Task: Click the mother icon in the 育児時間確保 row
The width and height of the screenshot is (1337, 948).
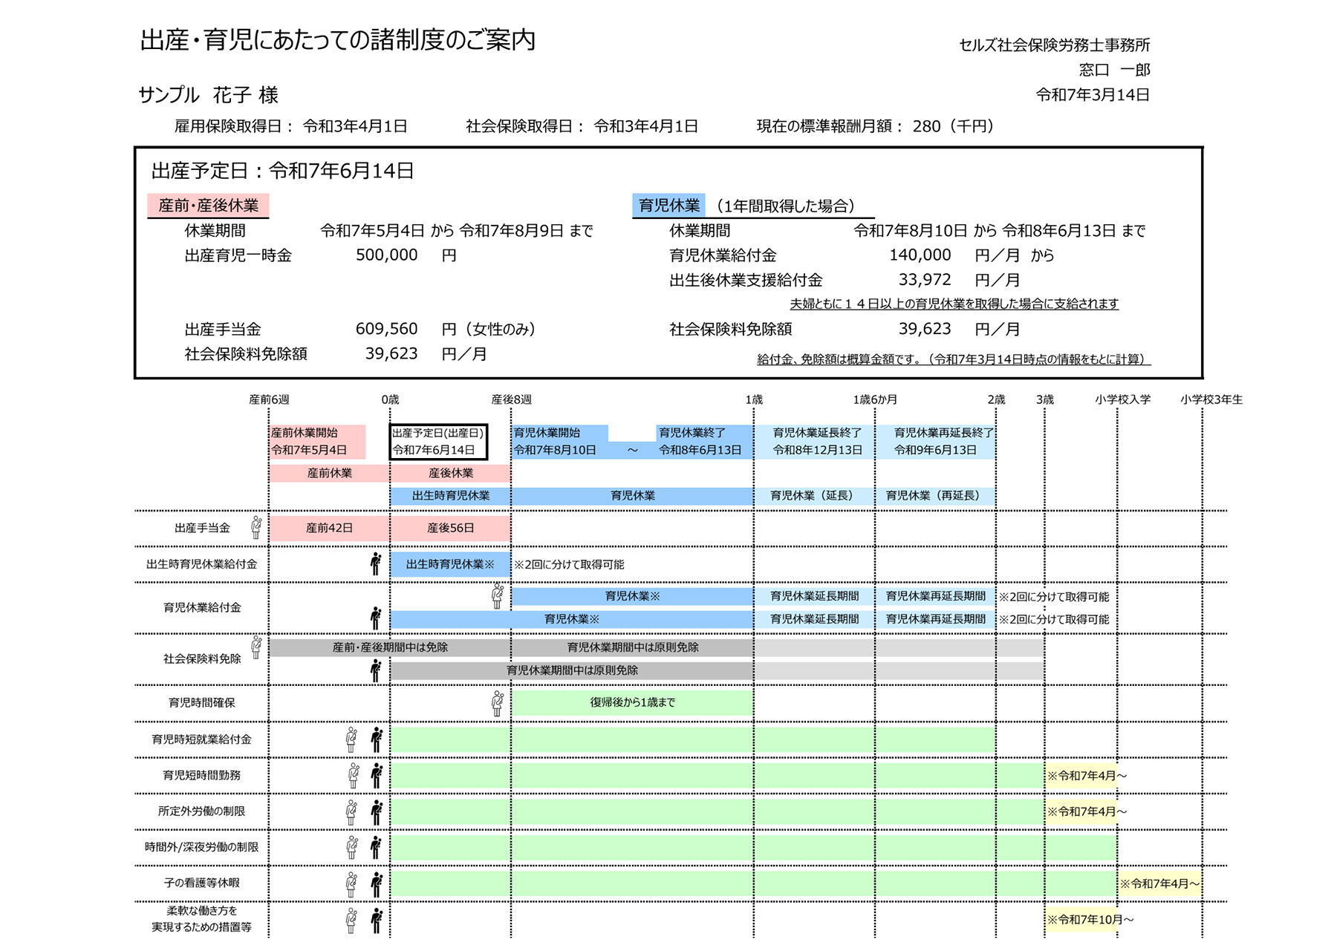Action: click(x=498, y=703)
